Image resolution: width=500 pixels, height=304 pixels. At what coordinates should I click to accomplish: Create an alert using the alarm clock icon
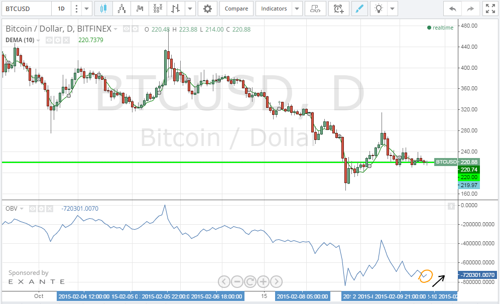(x=338, y=9)
